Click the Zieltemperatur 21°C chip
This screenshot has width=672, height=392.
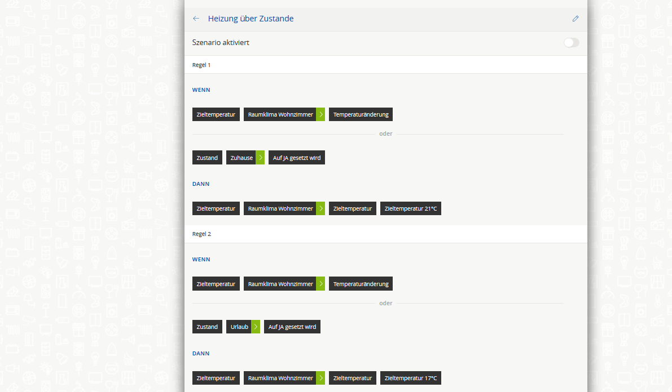[410, 208]
